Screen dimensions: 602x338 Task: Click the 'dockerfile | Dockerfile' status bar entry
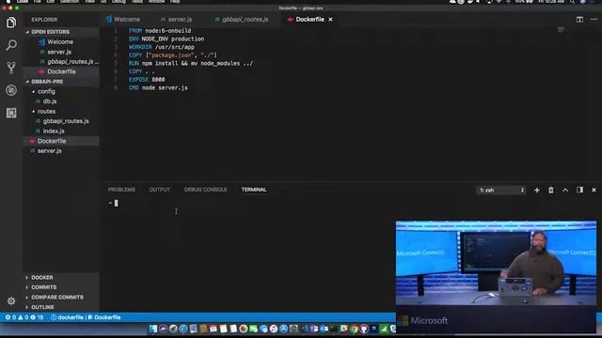pyautogui.click(x=86, y=317)
